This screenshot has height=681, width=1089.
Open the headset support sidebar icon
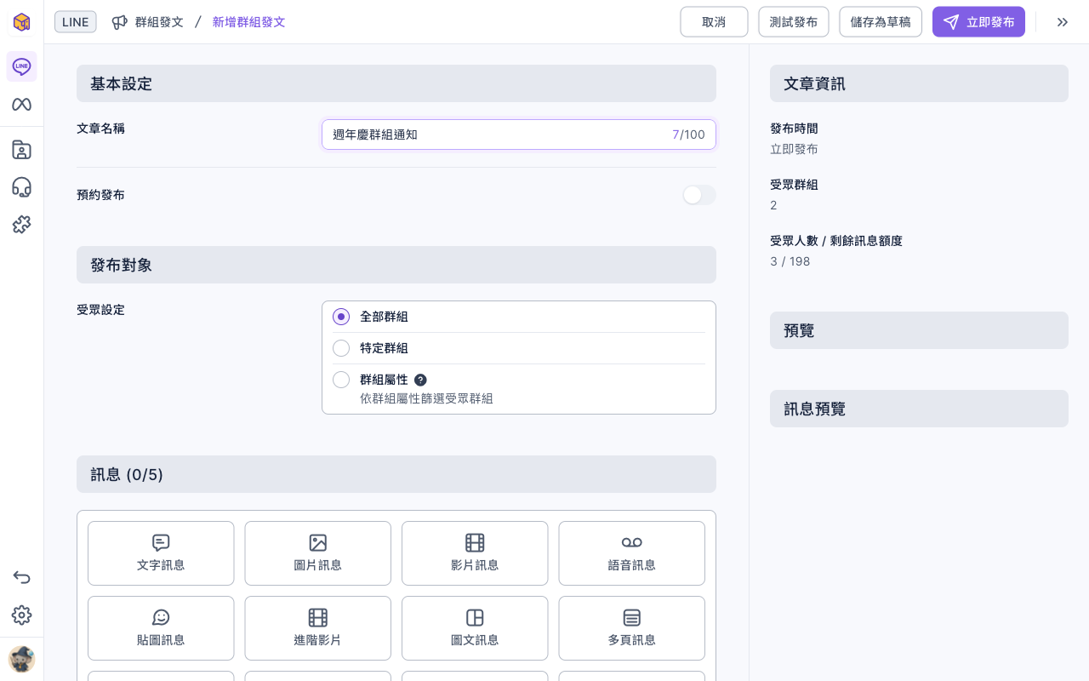[x=21, y=187]
